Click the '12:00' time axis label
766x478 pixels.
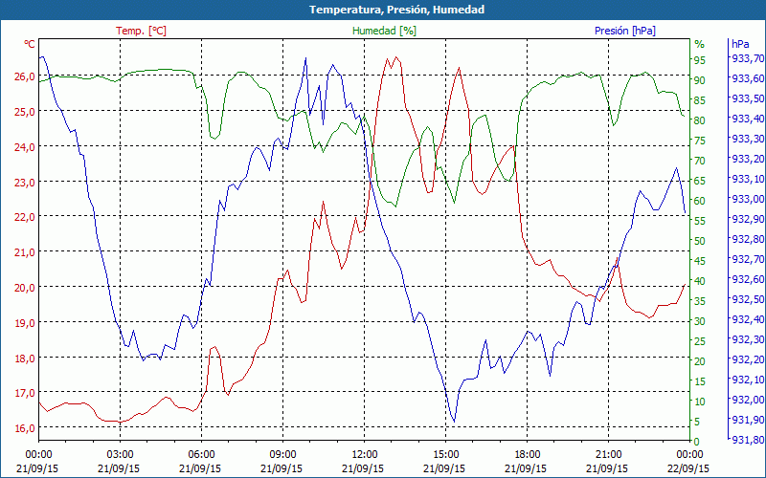coord(363,455)
